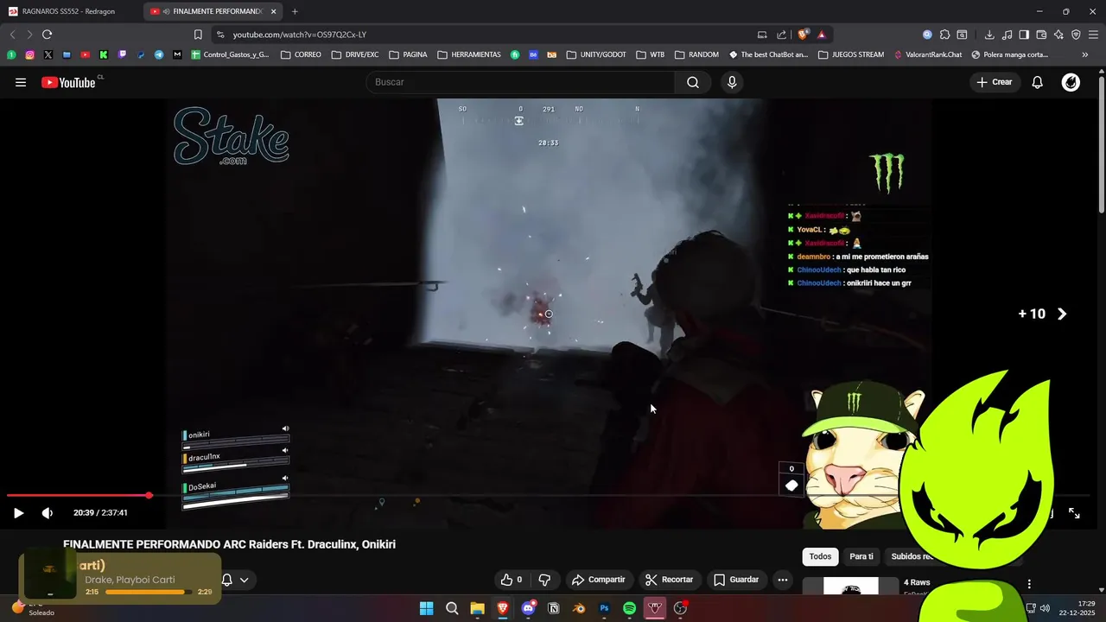Reload the page with the refresh icon

pos(47,35)
